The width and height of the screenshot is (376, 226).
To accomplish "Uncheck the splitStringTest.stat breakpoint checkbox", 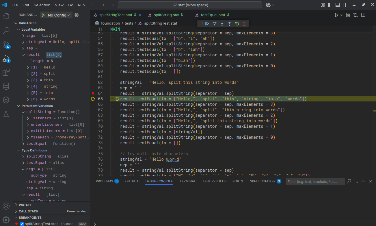I will pos(22,224).
